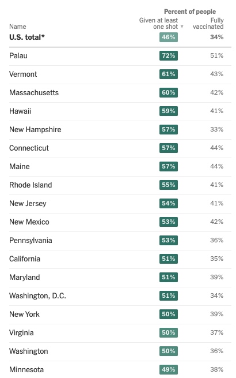This screenshot has height=378, width=236.
Task: Select the Connecticut row label
Action: click(29, 148)
